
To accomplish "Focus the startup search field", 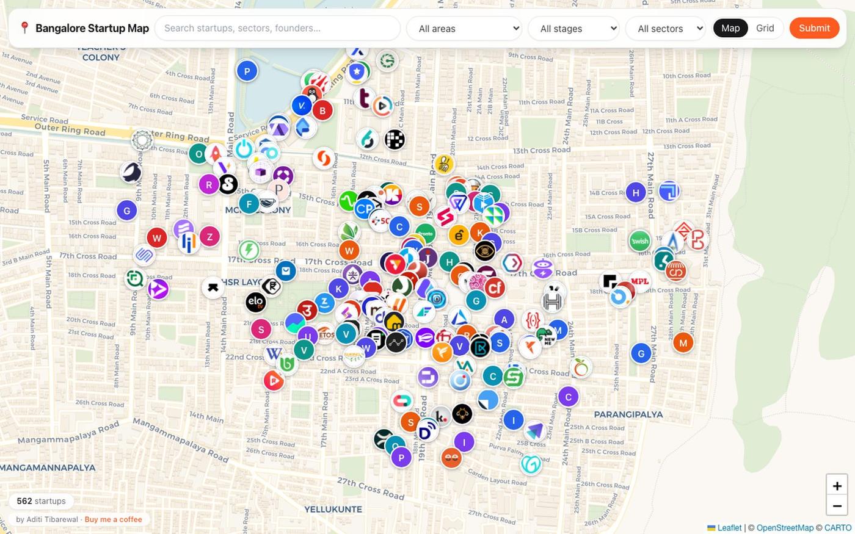I will pyautogui.click(x=277, y=28).
